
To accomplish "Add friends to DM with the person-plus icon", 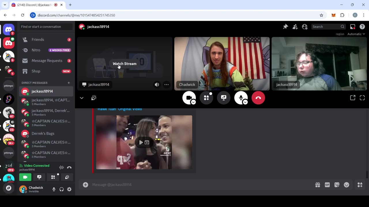I will 295,26.
